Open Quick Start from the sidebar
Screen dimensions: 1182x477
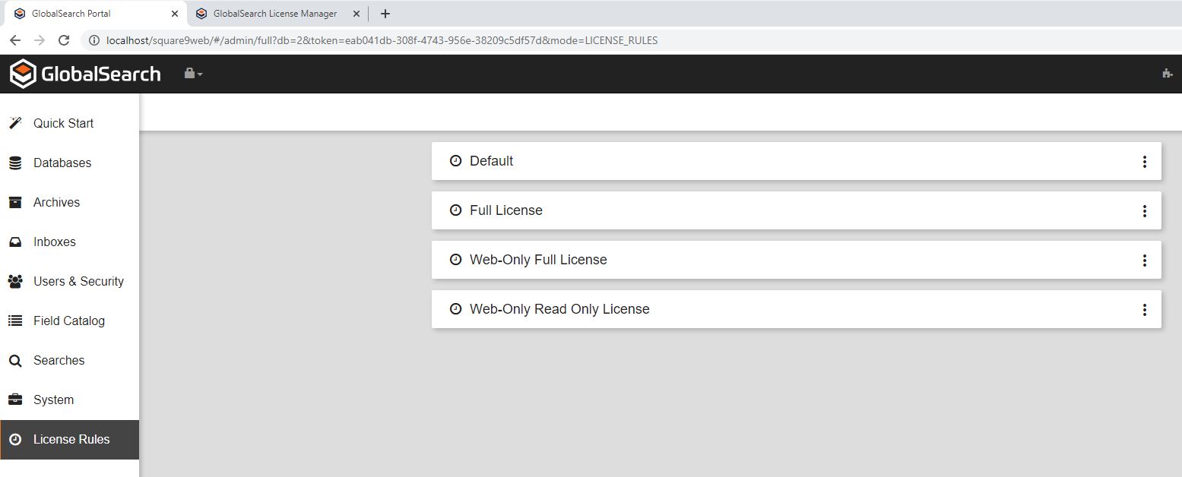(x=63, y=123)
